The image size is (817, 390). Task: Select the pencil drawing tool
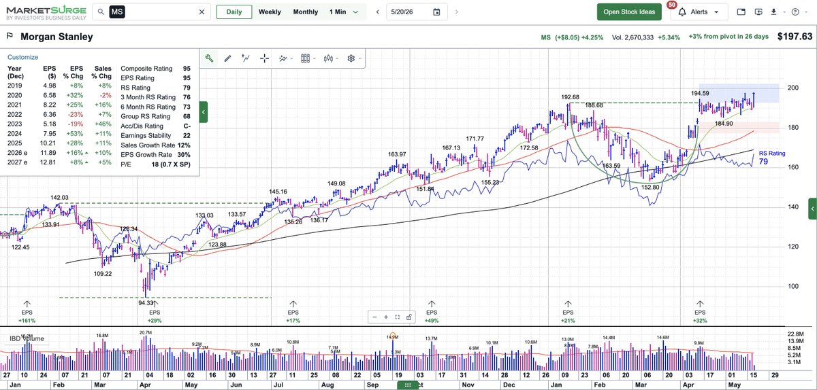pos(228,58)
